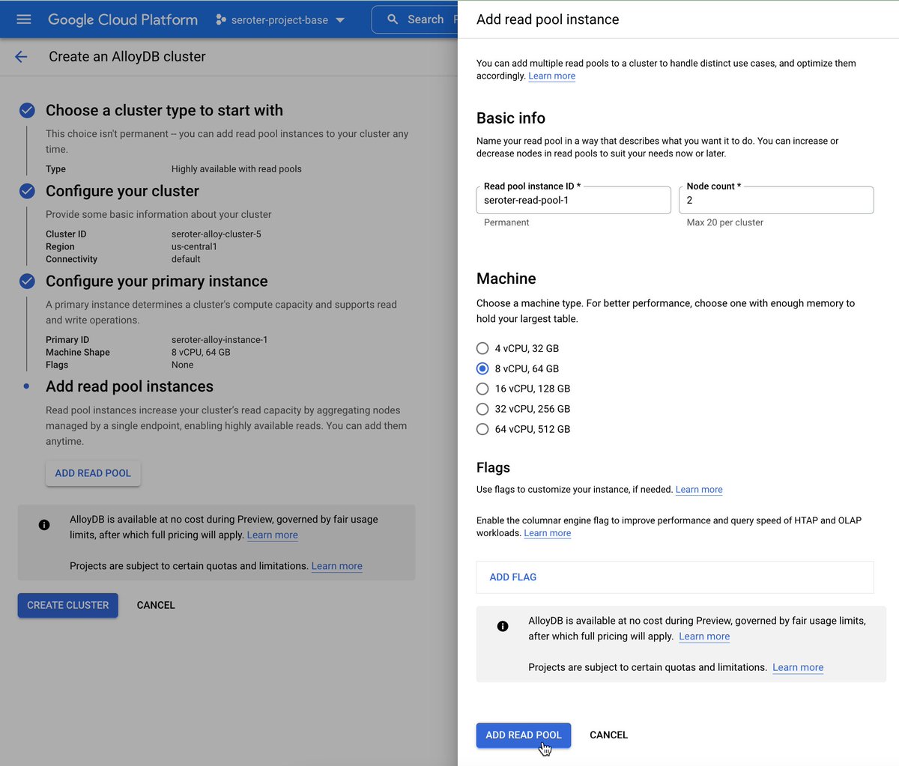The width and height of the screenshot is (899, 766).
Task: Click the cluster ID value seroter-alloy-cluster-5
Action: (217, 234)
